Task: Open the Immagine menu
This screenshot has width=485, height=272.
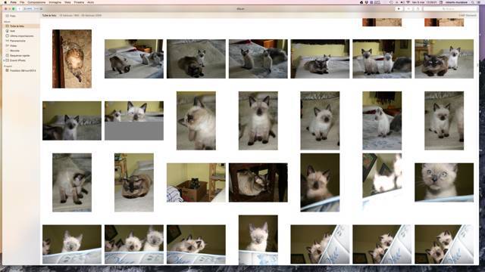Action: [55, 2]
